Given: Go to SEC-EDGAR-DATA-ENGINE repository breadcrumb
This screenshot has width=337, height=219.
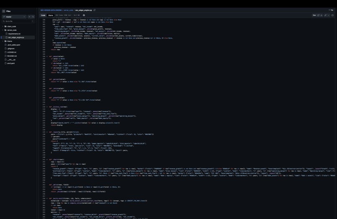Looking at the screenshot, I should coord(51,10).
